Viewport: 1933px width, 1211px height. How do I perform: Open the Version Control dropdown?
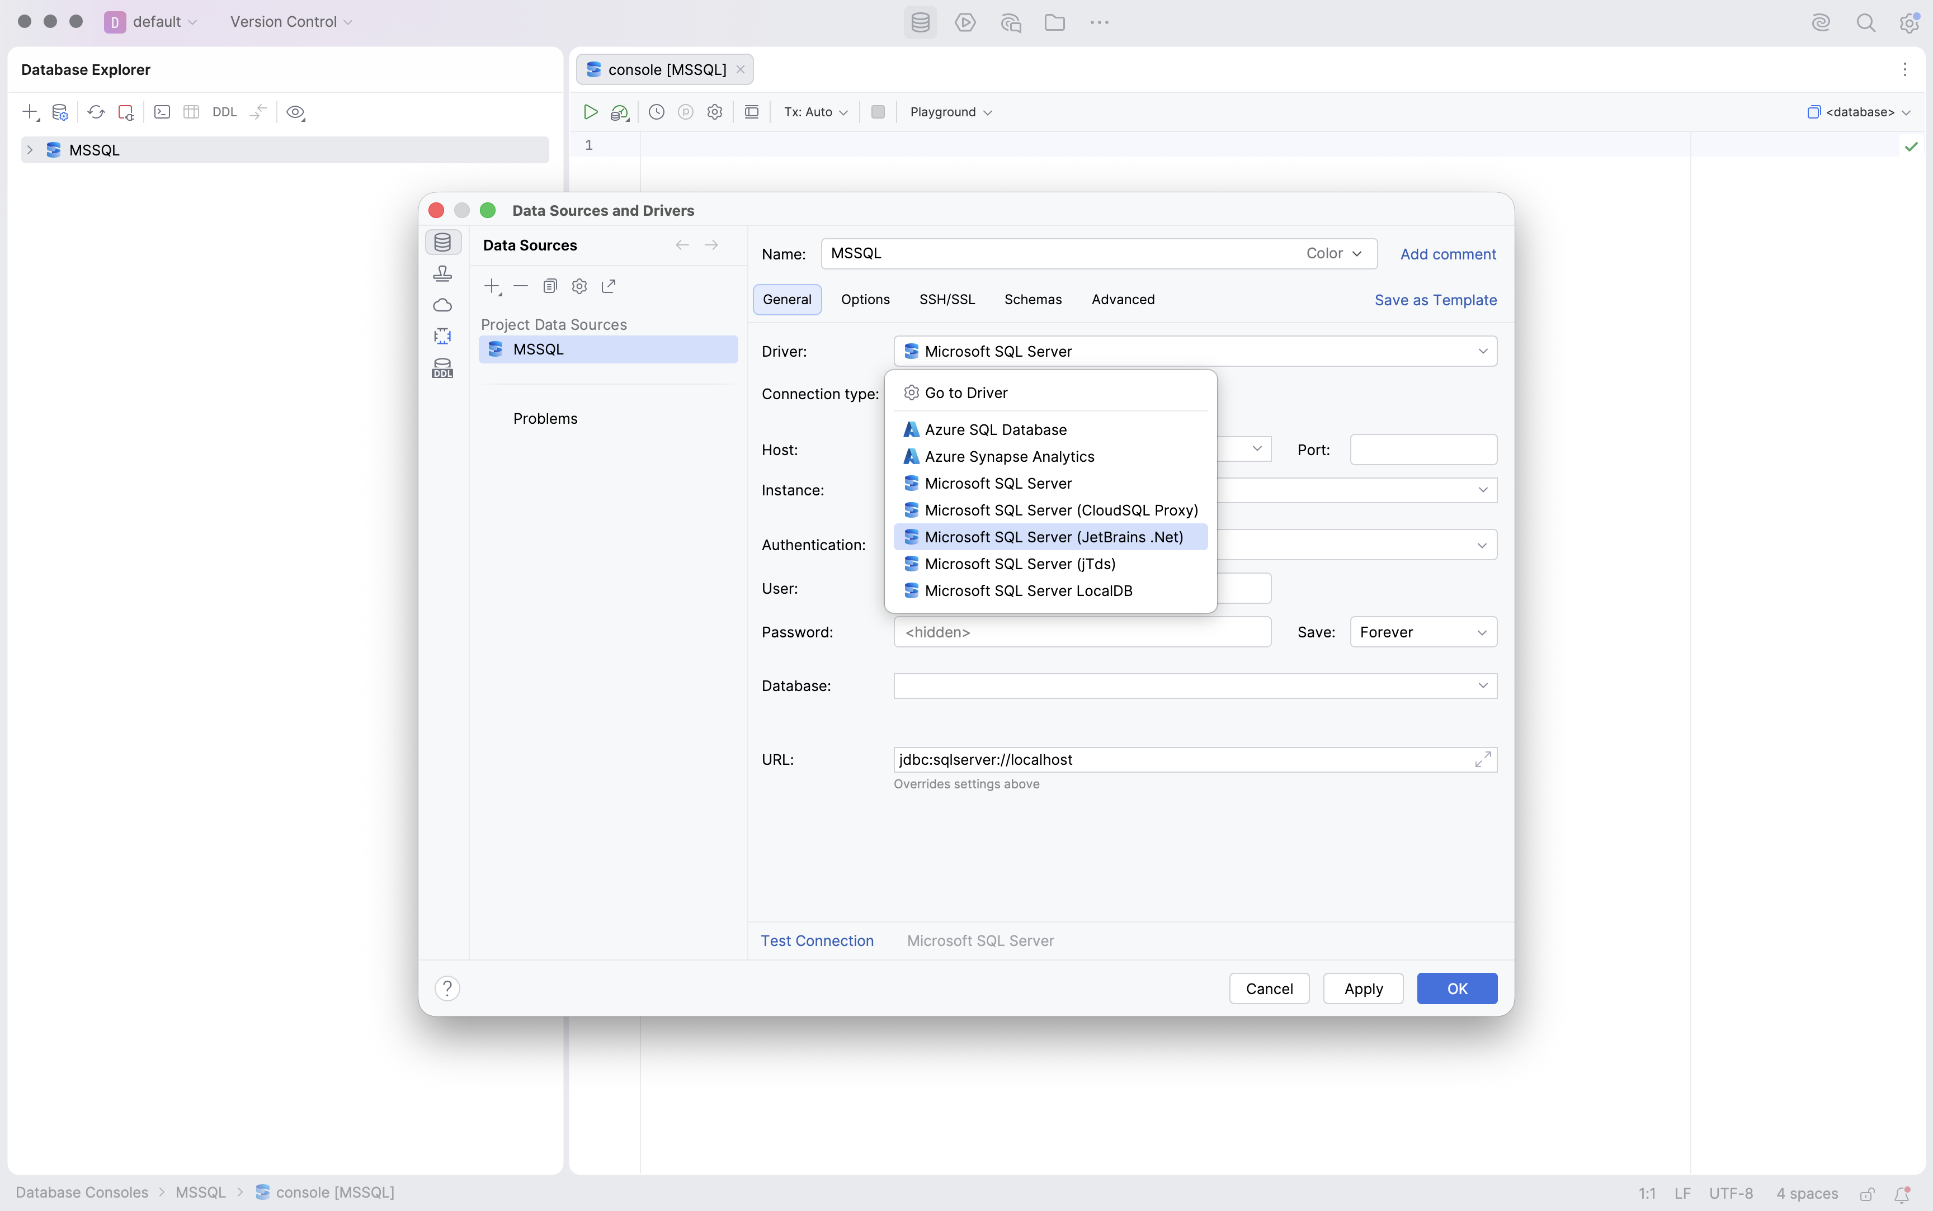tap(291, 22)
